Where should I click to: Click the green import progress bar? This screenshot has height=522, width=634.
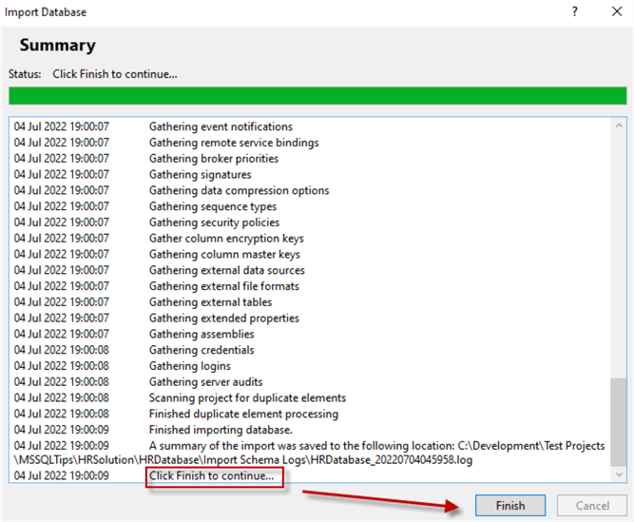317,96
